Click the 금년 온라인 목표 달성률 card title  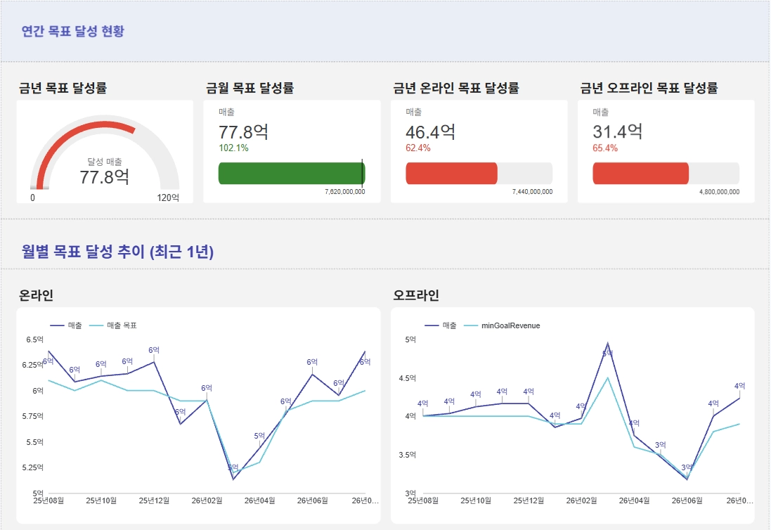point(456,88)
